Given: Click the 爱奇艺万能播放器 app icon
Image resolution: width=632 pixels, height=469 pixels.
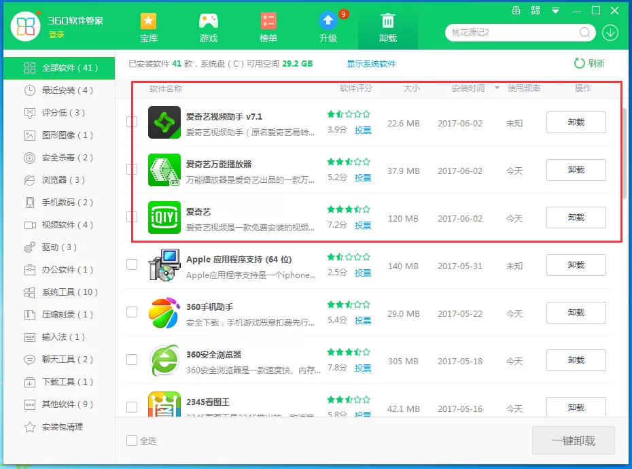Looking at the screenshot, I should tap(164, 170).
